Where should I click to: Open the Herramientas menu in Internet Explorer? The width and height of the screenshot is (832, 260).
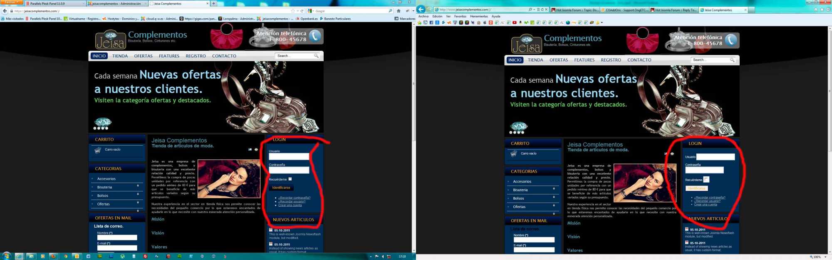click(x=479, y=16)
